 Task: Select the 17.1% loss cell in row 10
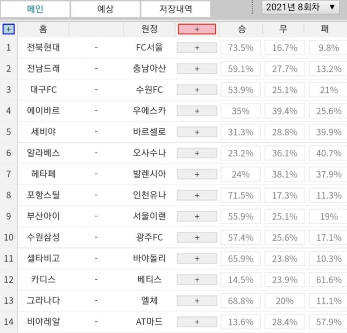(x=328, y=237)
